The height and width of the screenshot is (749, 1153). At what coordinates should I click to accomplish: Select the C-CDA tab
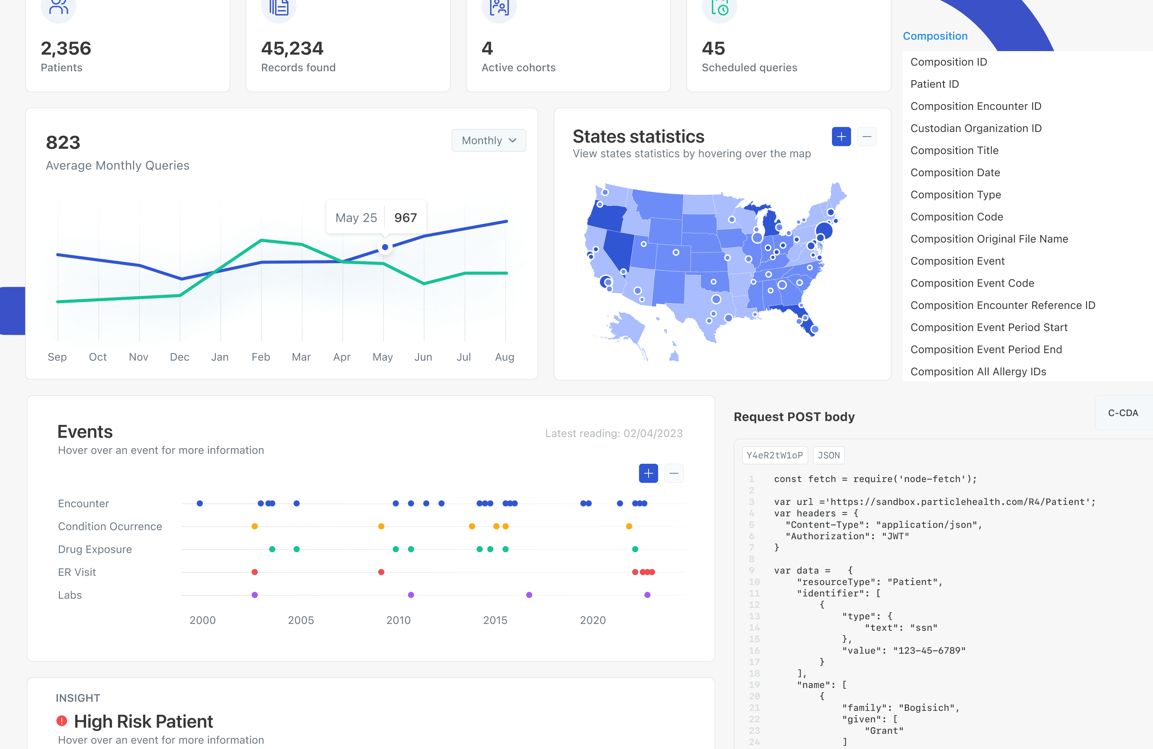pos(1122,413)
